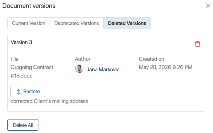
Task: Switch to the Current Version tab
Action: pyautogui.click(x=29, y=23)
